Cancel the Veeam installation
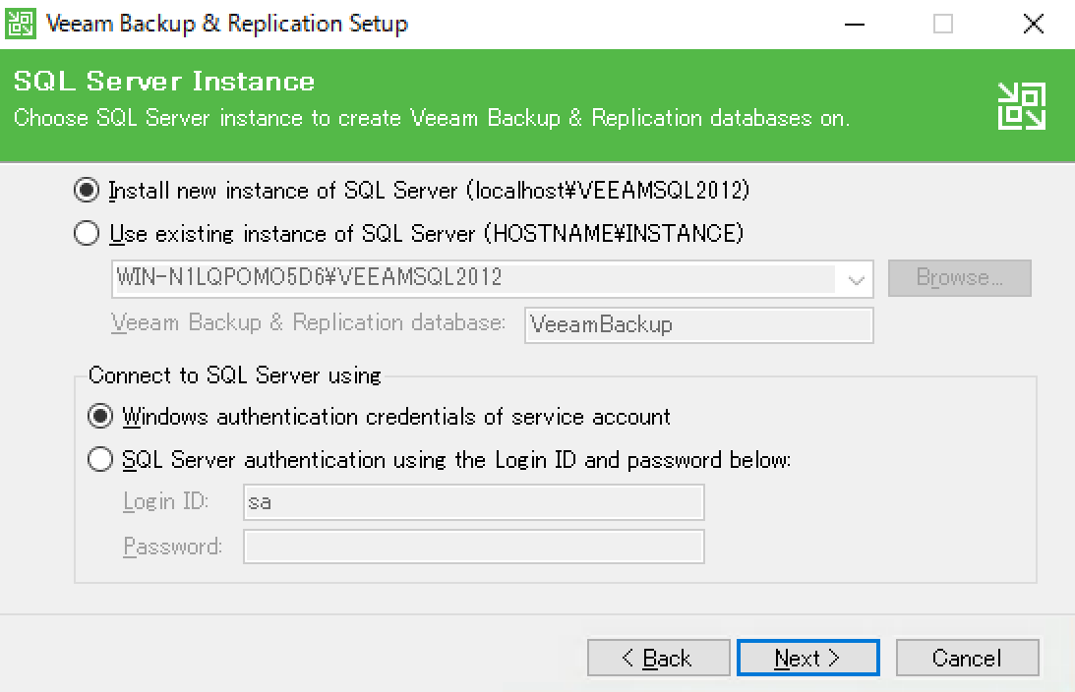The height and width of the screenshot is (692, 1075). (967, 658)
